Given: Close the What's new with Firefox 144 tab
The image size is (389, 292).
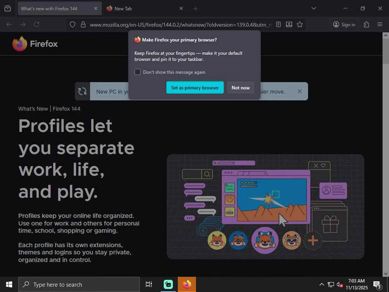Looking at the screenshot, I should click(95, 8).
